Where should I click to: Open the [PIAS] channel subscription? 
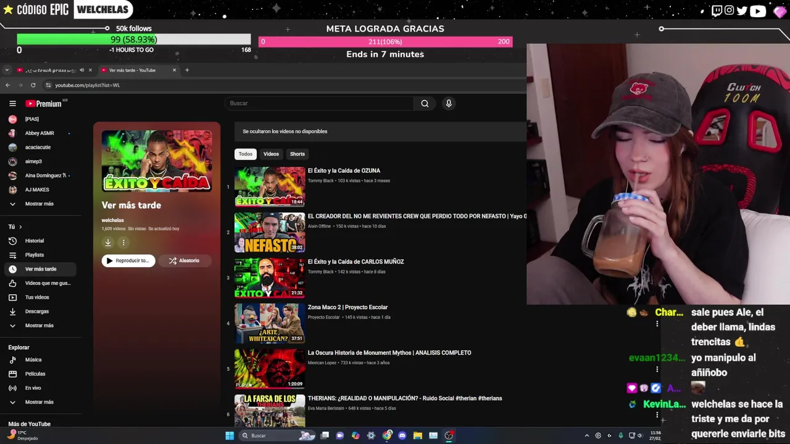click(40, 119)
